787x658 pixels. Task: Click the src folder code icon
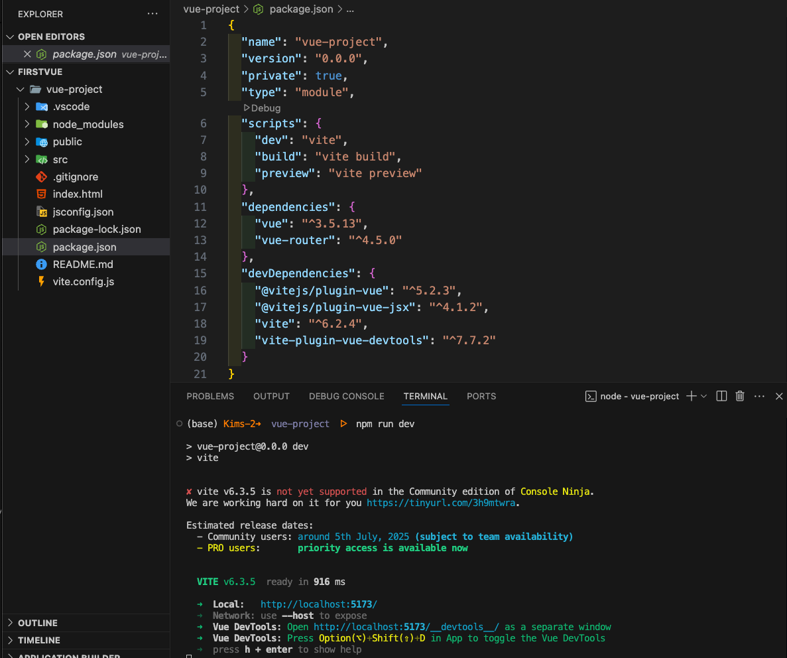pos(42,160)
